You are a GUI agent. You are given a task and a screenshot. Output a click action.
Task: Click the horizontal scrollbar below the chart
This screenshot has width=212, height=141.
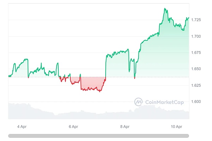pyautogui.click(x=99, y=136)
